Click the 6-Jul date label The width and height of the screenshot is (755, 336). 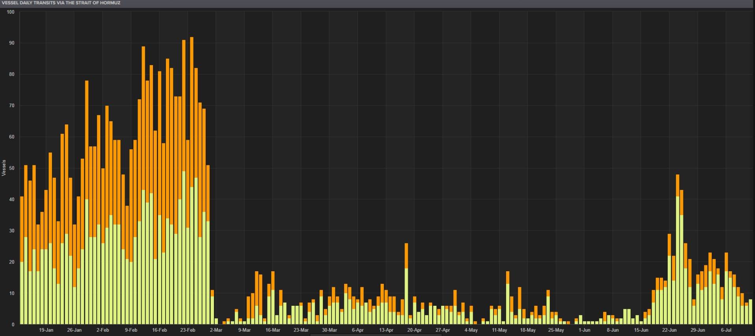coord(726,330)
